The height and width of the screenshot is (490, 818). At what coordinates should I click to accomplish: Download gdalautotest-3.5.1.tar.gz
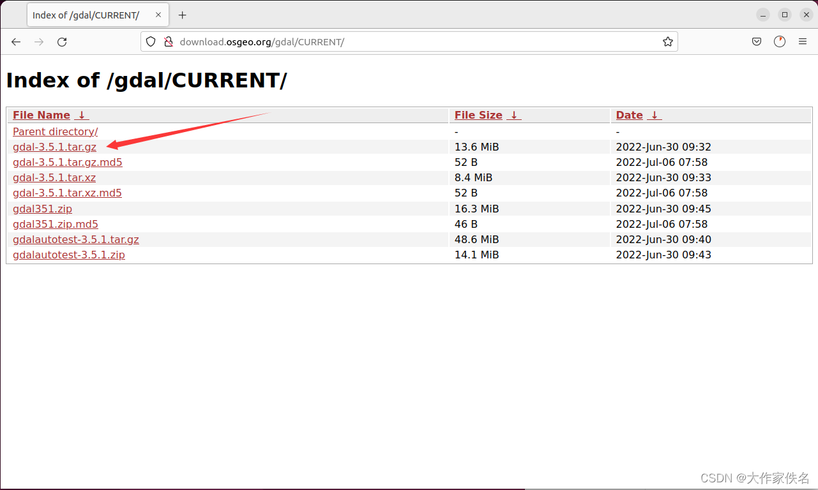pos(76,240)
